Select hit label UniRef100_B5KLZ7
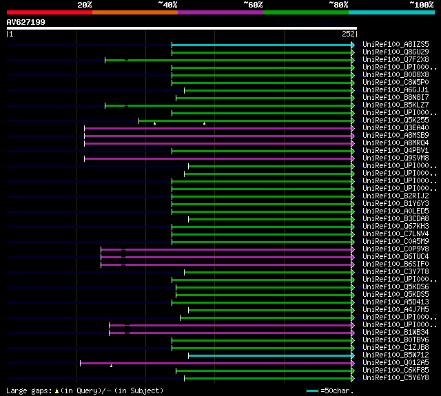The width and height of the screenshot is (441, 396). [396, 105]
